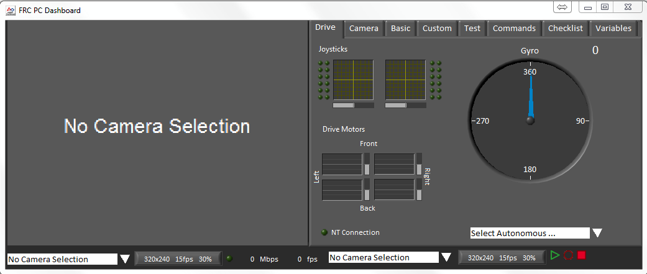Click the Joysticks label
This screenshot has width=647, height=274.
[x=333, y=49]
